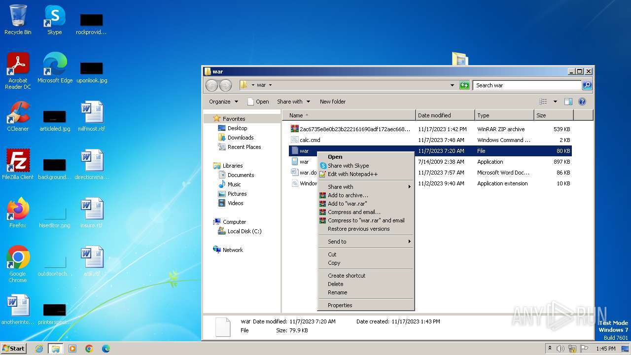The width and height of the screenshot is (631, 355).
Task: Open CCleaner desktop shortcut
Action: pyautogui.click(x=18, y=116)
